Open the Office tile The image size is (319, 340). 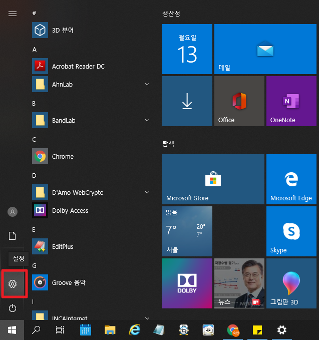coord(239,101)
